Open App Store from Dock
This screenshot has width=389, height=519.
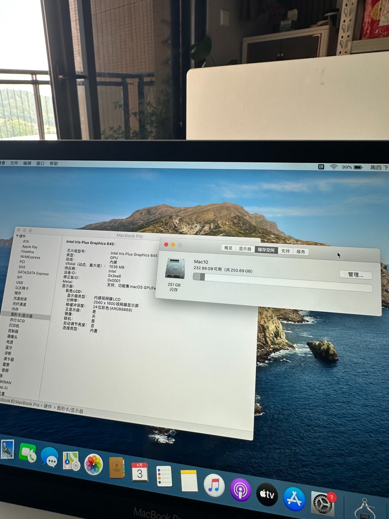294,499
